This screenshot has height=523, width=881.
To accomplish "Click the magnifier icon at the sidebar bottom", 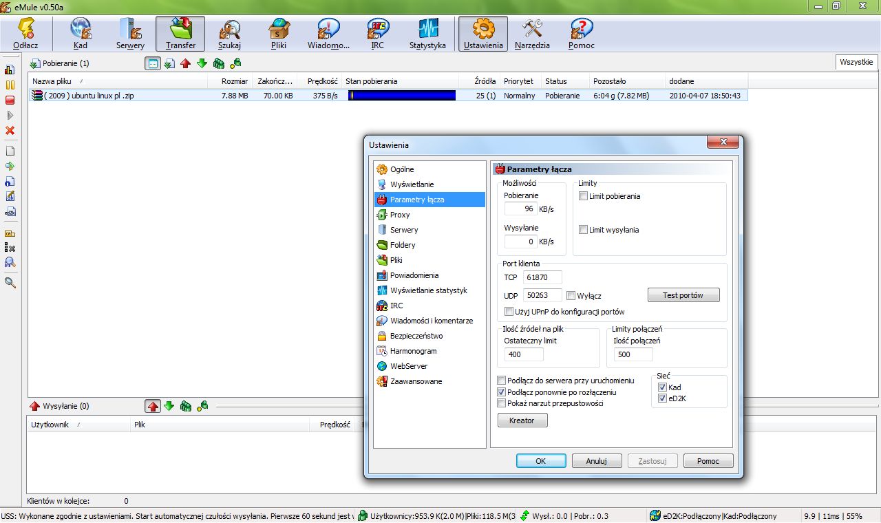I will tap(10, 282).
